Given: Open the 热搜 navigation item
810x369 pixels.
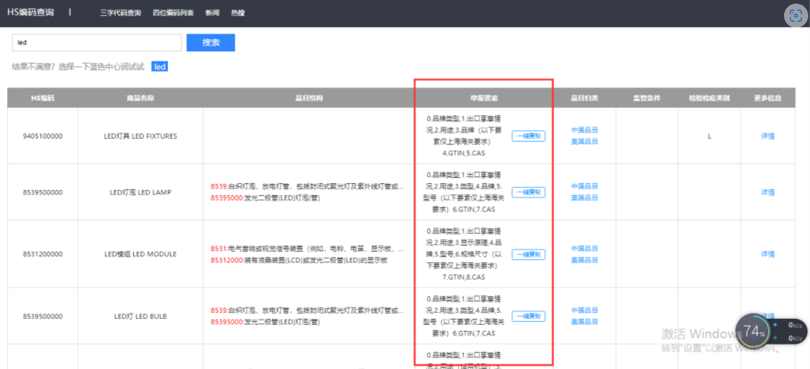Looking at the screenshot, I should [238, 13].
